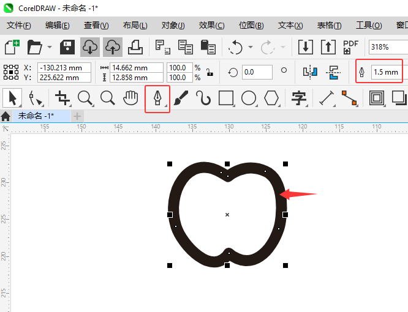The width and height of the screenshot is (408, 312).
Task: Click the width field 14.662 mm
Action: click(x=137, y=67)
